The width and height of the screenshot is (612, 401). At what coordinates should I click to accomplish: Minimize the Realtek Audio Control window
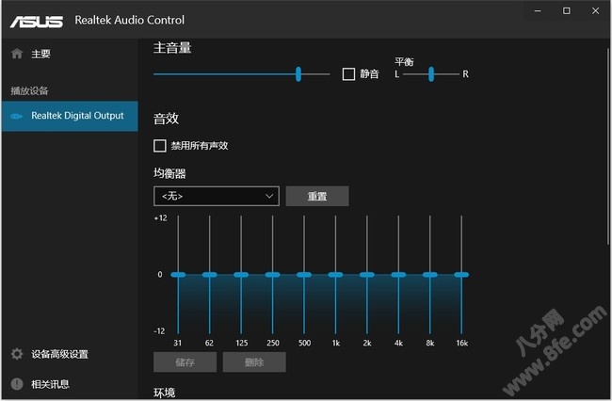pyautogui.click(x=538, y=11)
